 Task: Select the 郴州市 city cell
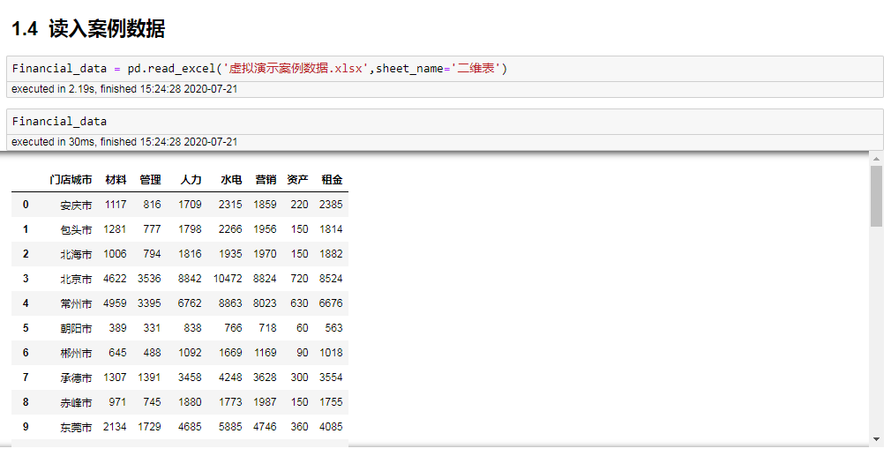[76, 353]
